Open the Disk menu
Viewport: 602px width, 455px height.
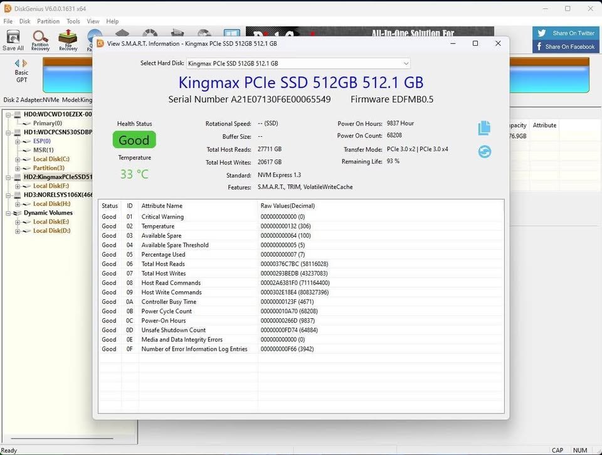24,21
